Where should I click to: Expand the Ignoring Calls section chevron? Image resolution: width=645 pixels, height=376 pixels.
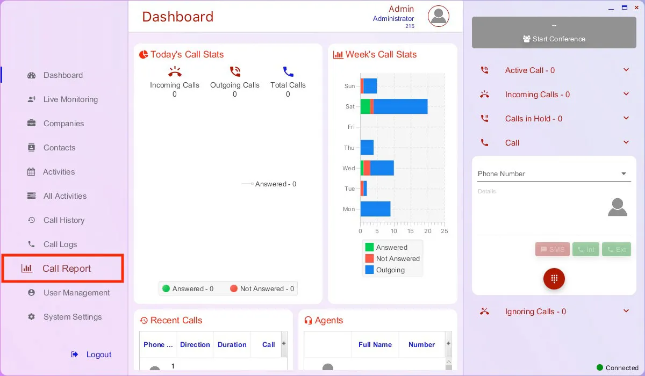tap(626, 311)
